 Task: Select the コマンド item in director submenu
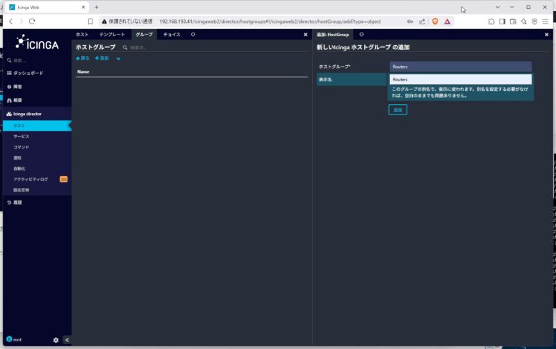22,147
